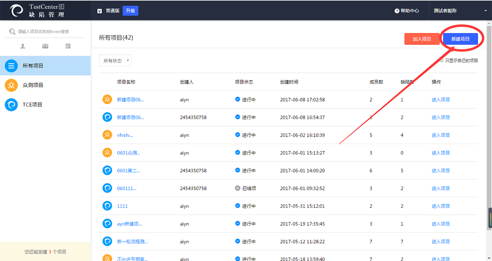
Task: Select 众测项目 in the left sidebar
Action: (33, 85)
